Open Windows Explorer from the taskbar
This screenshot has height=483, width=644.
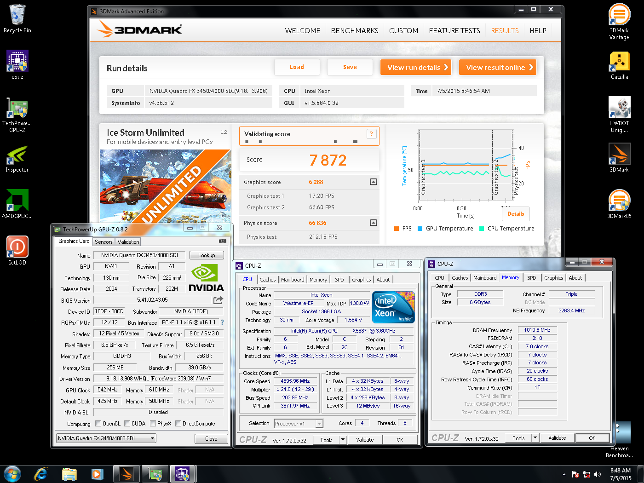[69, 474]
